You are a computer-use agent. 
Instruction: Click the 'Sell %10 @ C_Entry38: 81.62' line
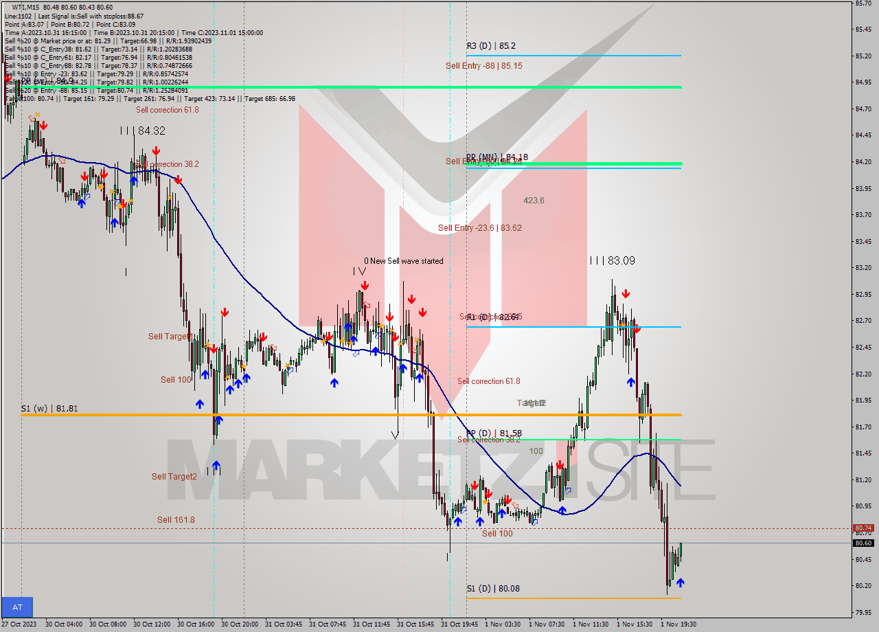(98, 49)
